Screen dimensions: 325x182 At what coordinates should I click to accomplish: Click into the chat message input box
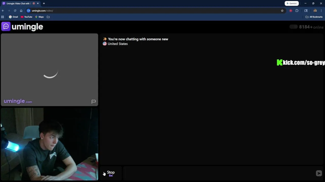click(218, 173)
